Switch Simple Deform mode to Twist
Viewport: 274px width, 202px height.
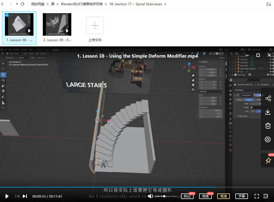(239, 100)
